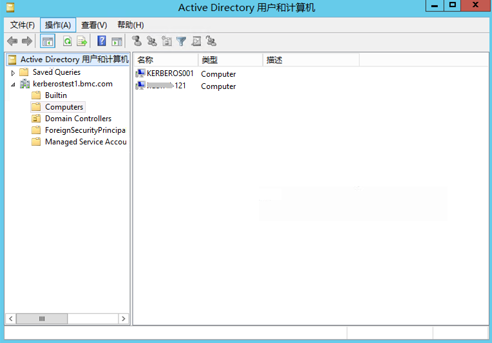This screenshot has width=492, height=343.
Task: Click the Computer type cell for the 121 row
Action: (x=218, y=86)
